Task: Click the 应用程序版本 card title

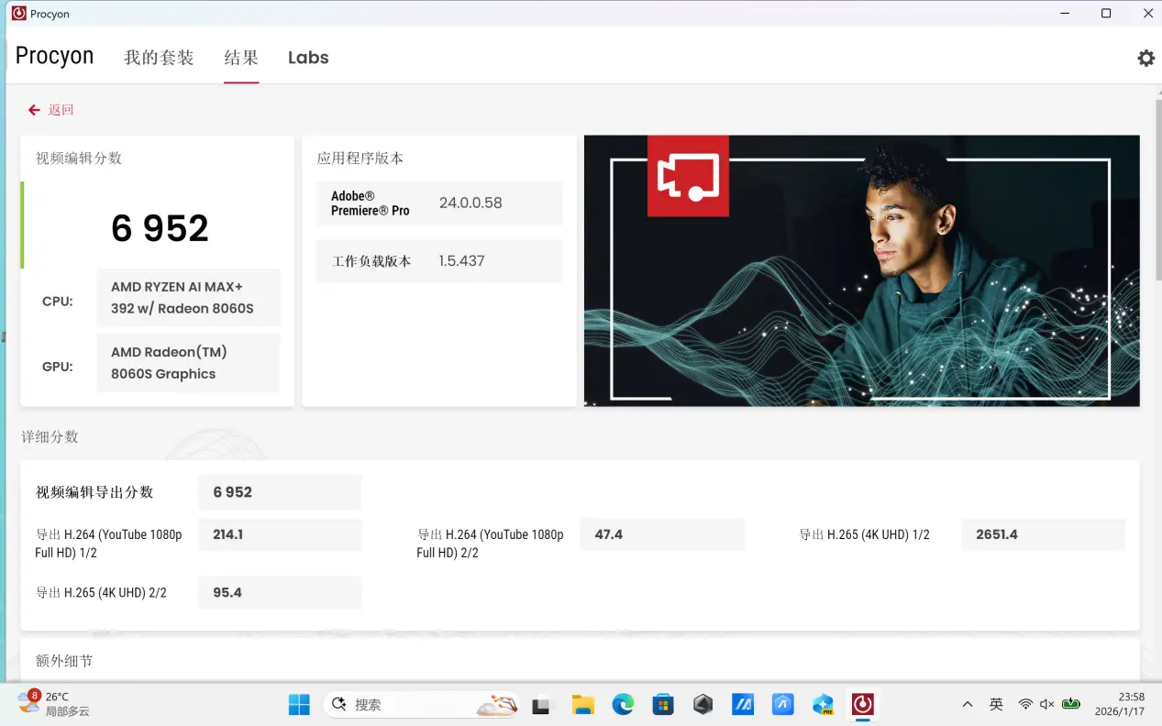Action: coord(360,158)
